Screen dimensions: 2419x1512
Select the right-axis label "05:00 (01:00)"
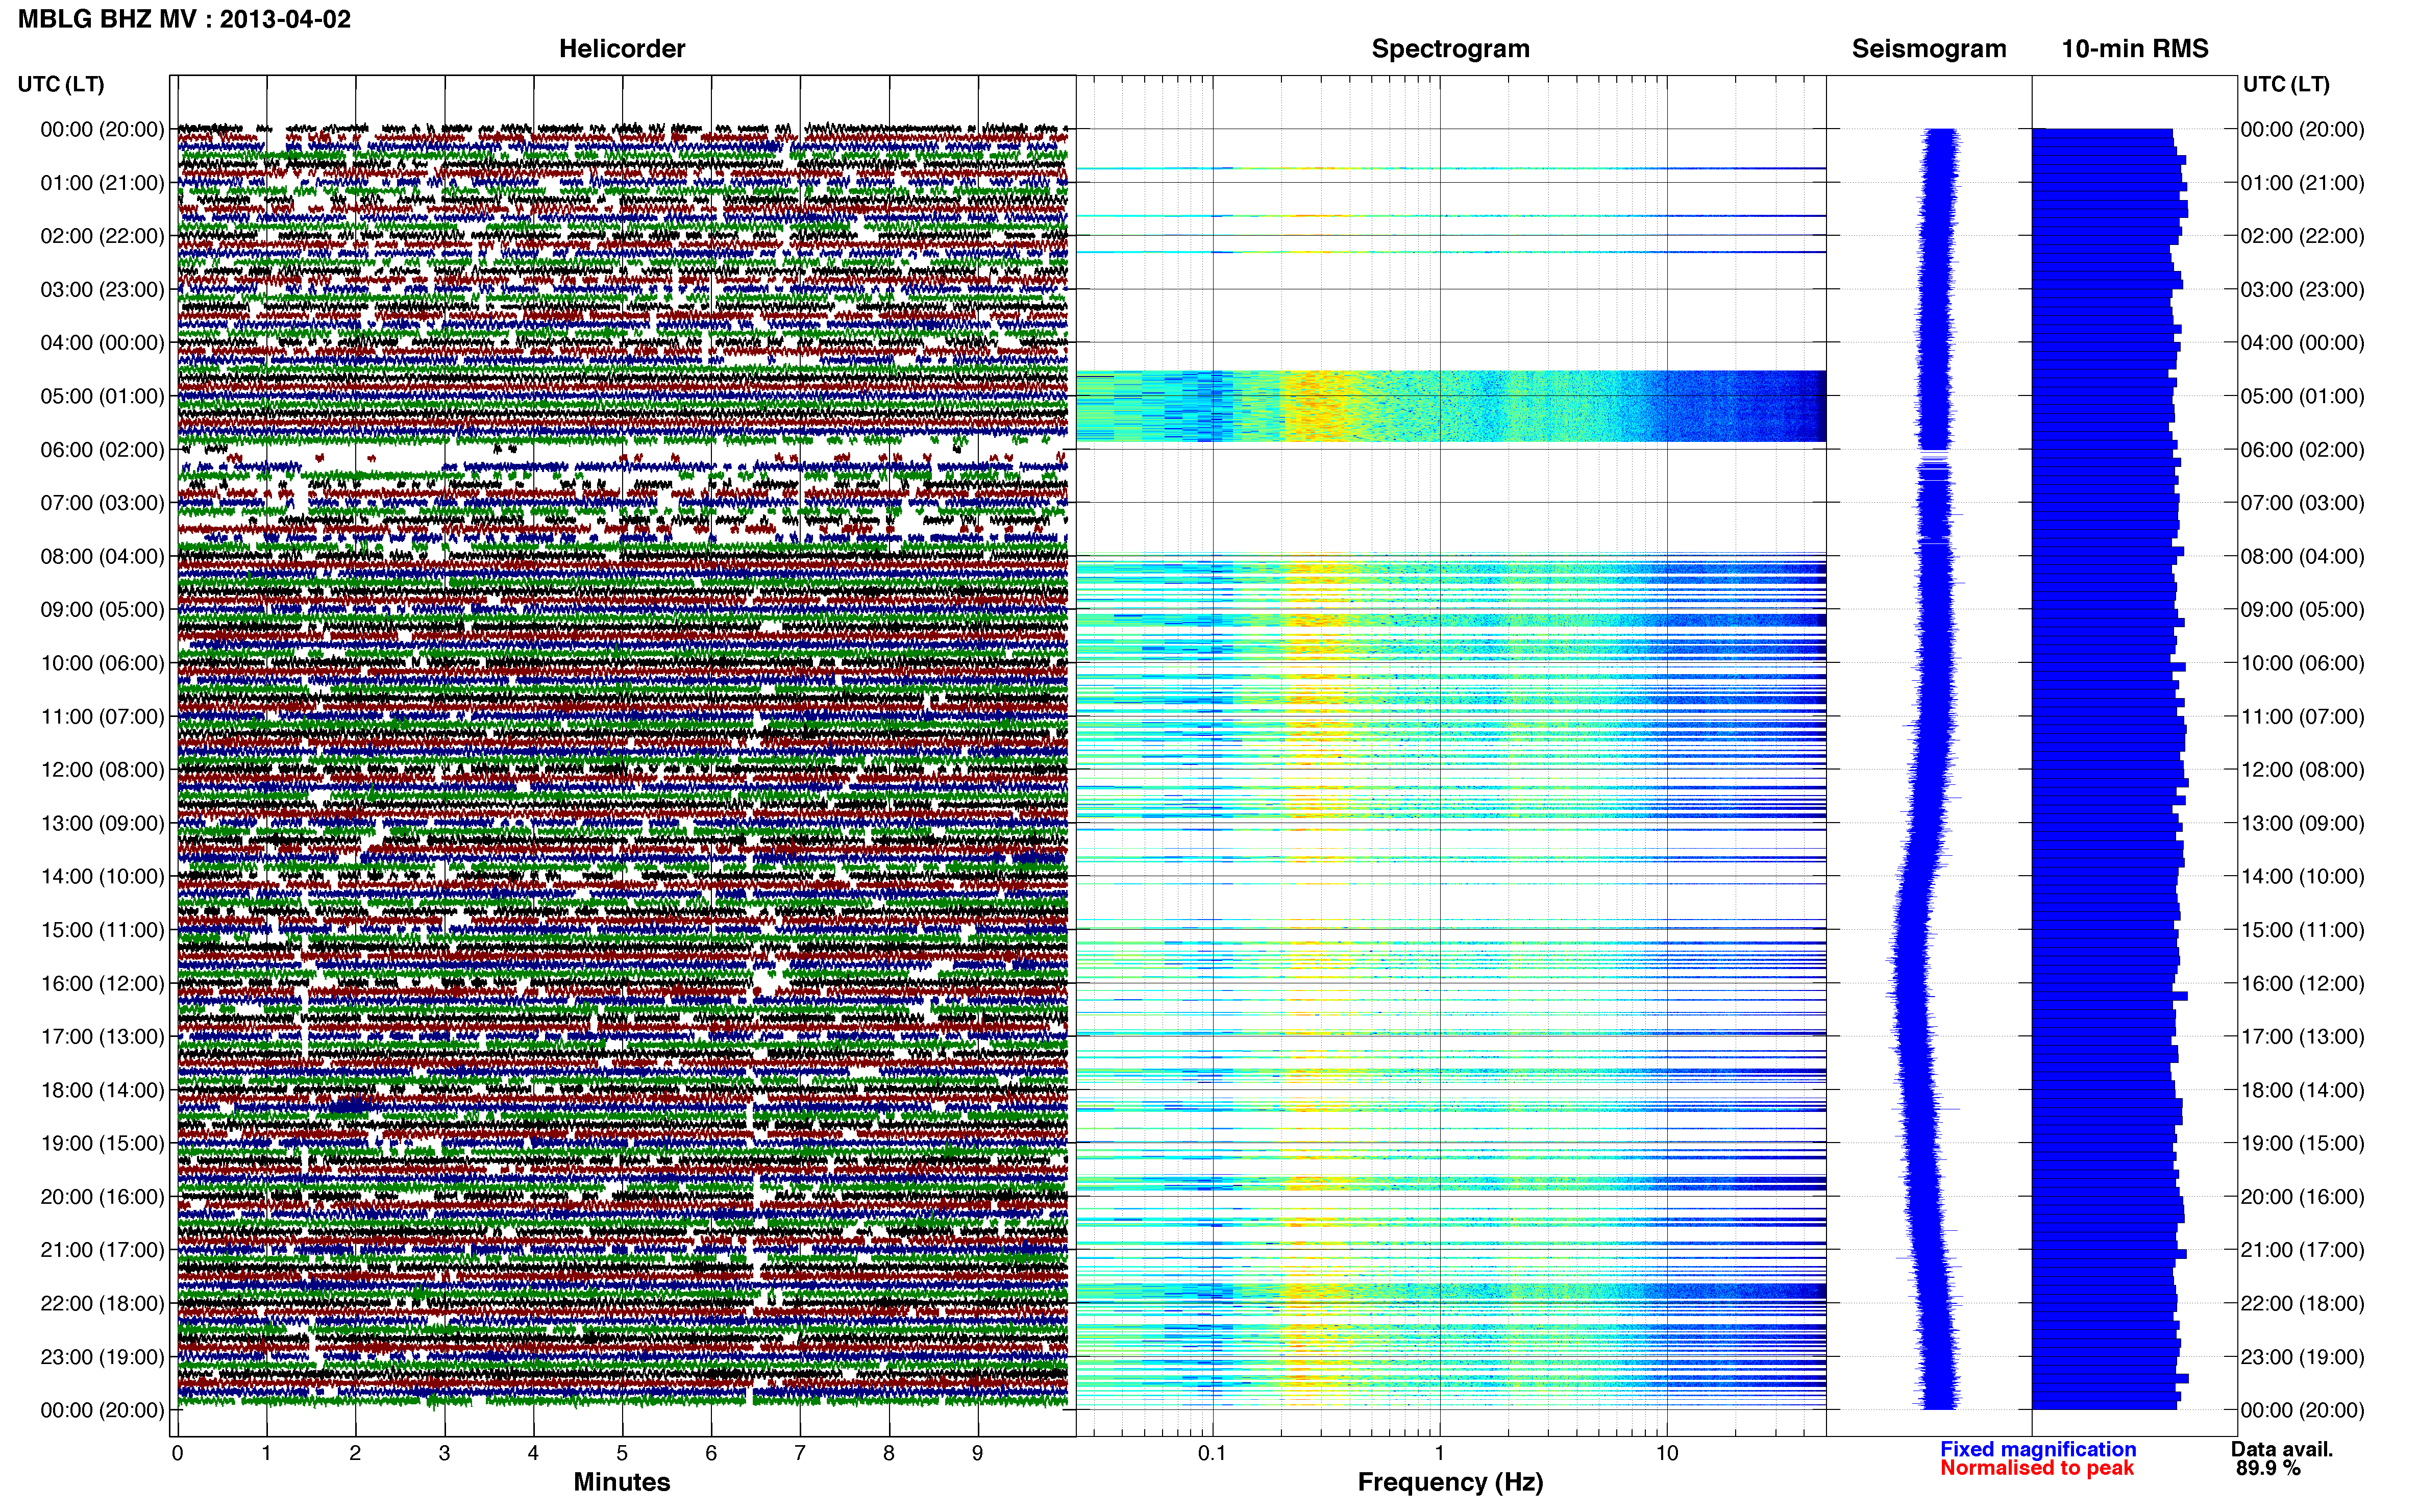coord(2302,396)
